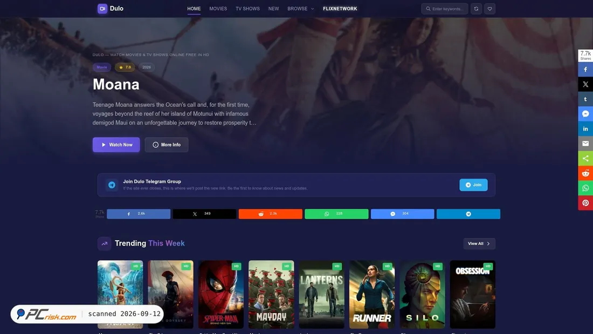The width and height of the screenshot is (593, 334).
Task: Expand the Browse menu chevron
Action: (x=312, y=9)
